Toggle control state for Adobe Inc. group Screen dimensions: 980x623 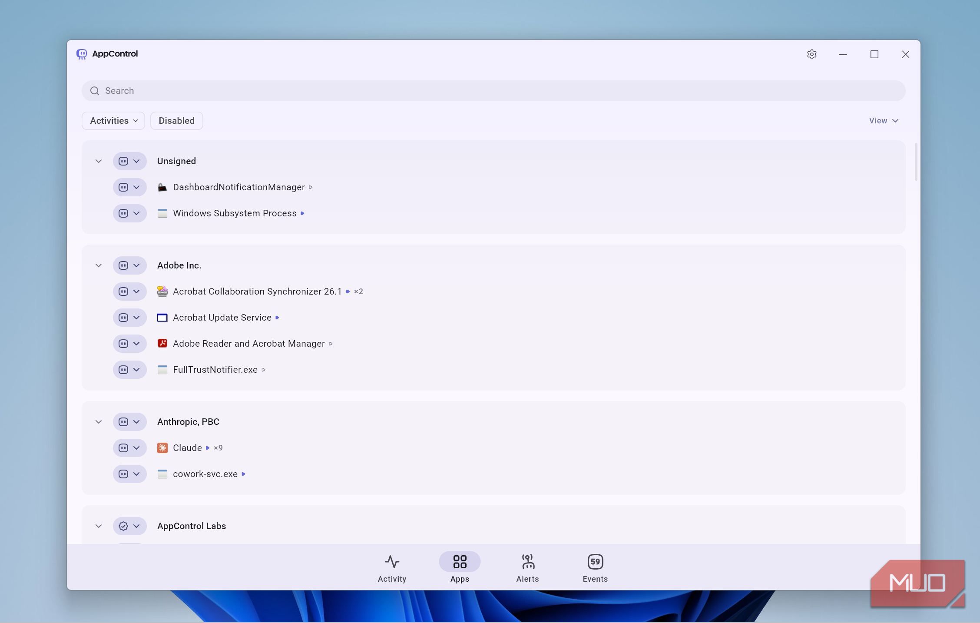(123, 265)
